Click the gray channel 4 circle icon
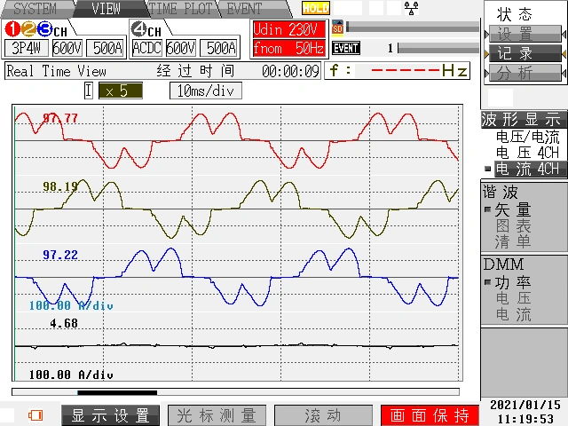This screenshot has width=568, height=426. point(138,29)
